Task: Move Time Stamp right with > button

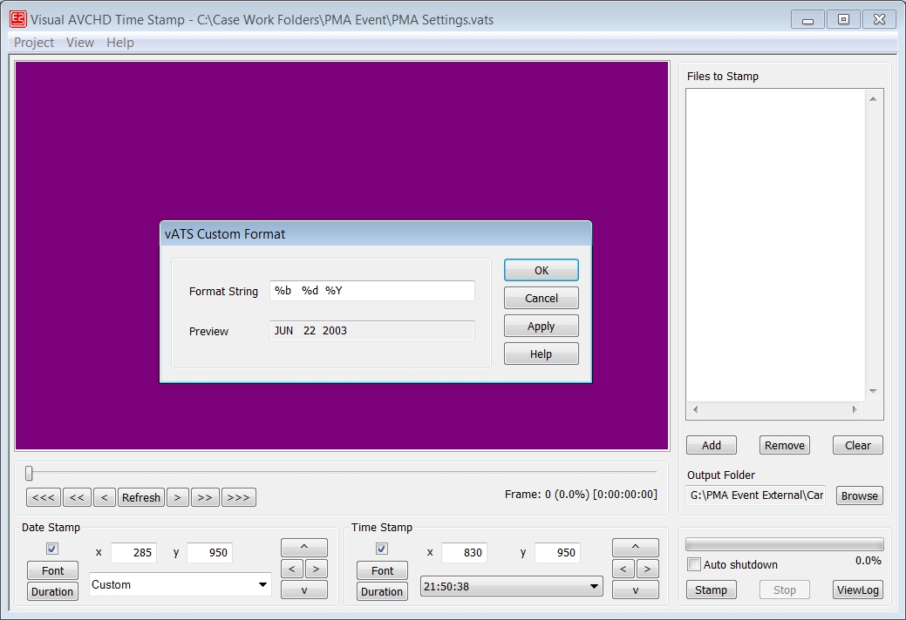Action: coord(648,569)
